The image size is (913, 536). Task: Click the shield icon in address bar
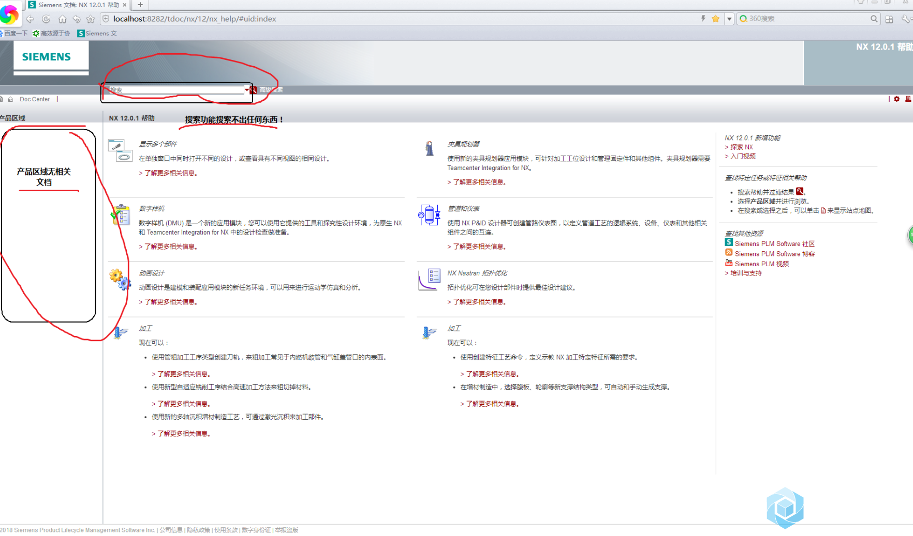click(106, 19)
